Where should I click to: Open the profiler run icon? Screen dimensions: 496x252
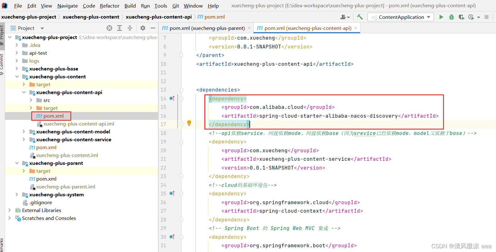[x=471, y=17]
